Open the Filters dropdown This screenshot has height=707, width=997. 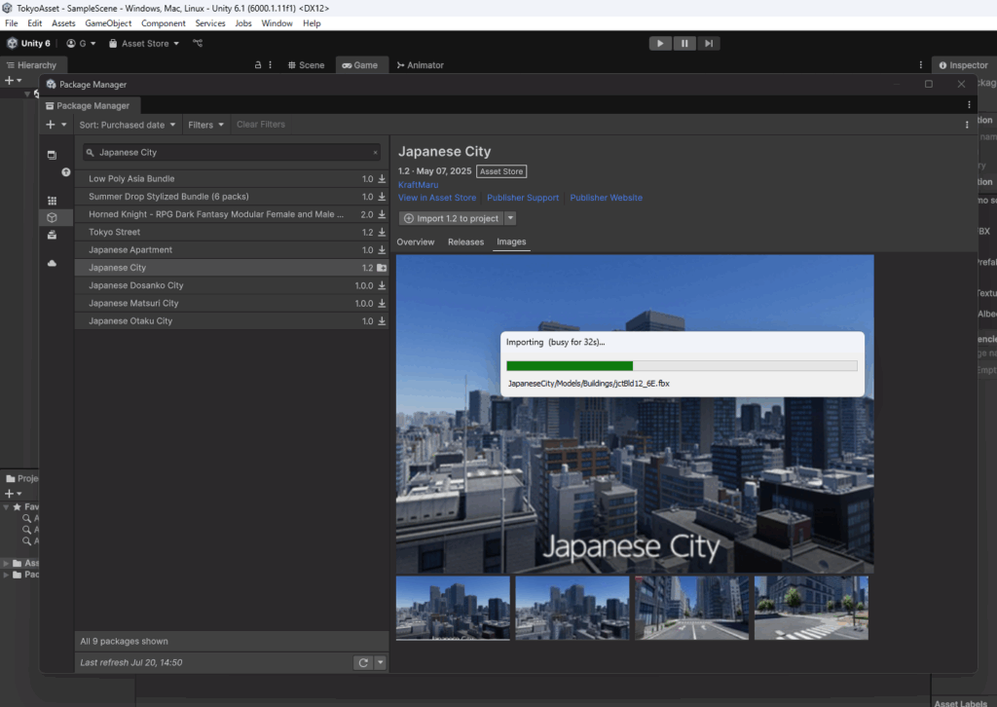point(206,126)
